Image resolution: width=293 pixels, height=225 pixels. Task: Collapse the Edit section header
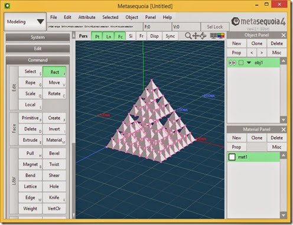[x=38, y=48]
